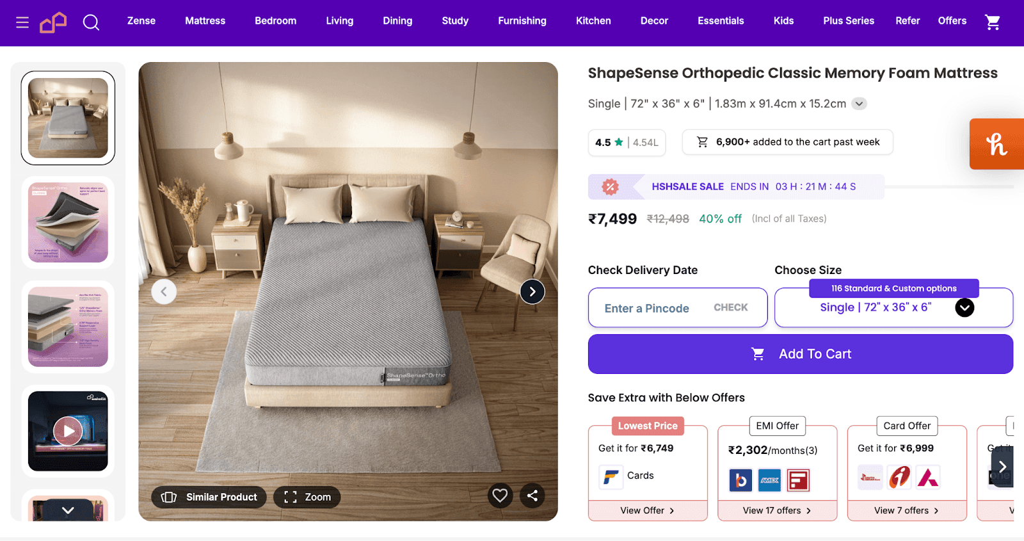
Task: Click the share icon on product image
Action: [x=532, y=496]
